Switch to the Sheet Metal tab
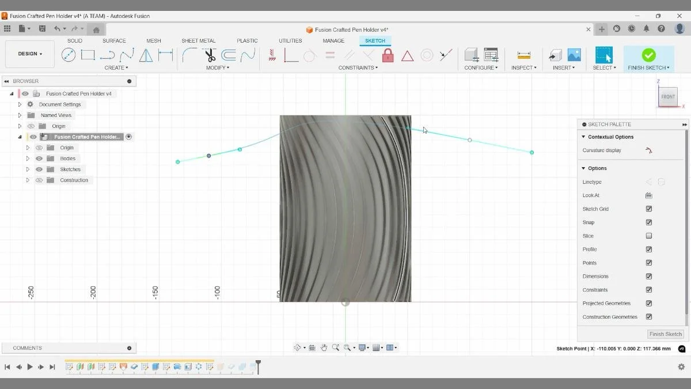Viewport: 691px width, 389px height. click(x=198, y=40)
